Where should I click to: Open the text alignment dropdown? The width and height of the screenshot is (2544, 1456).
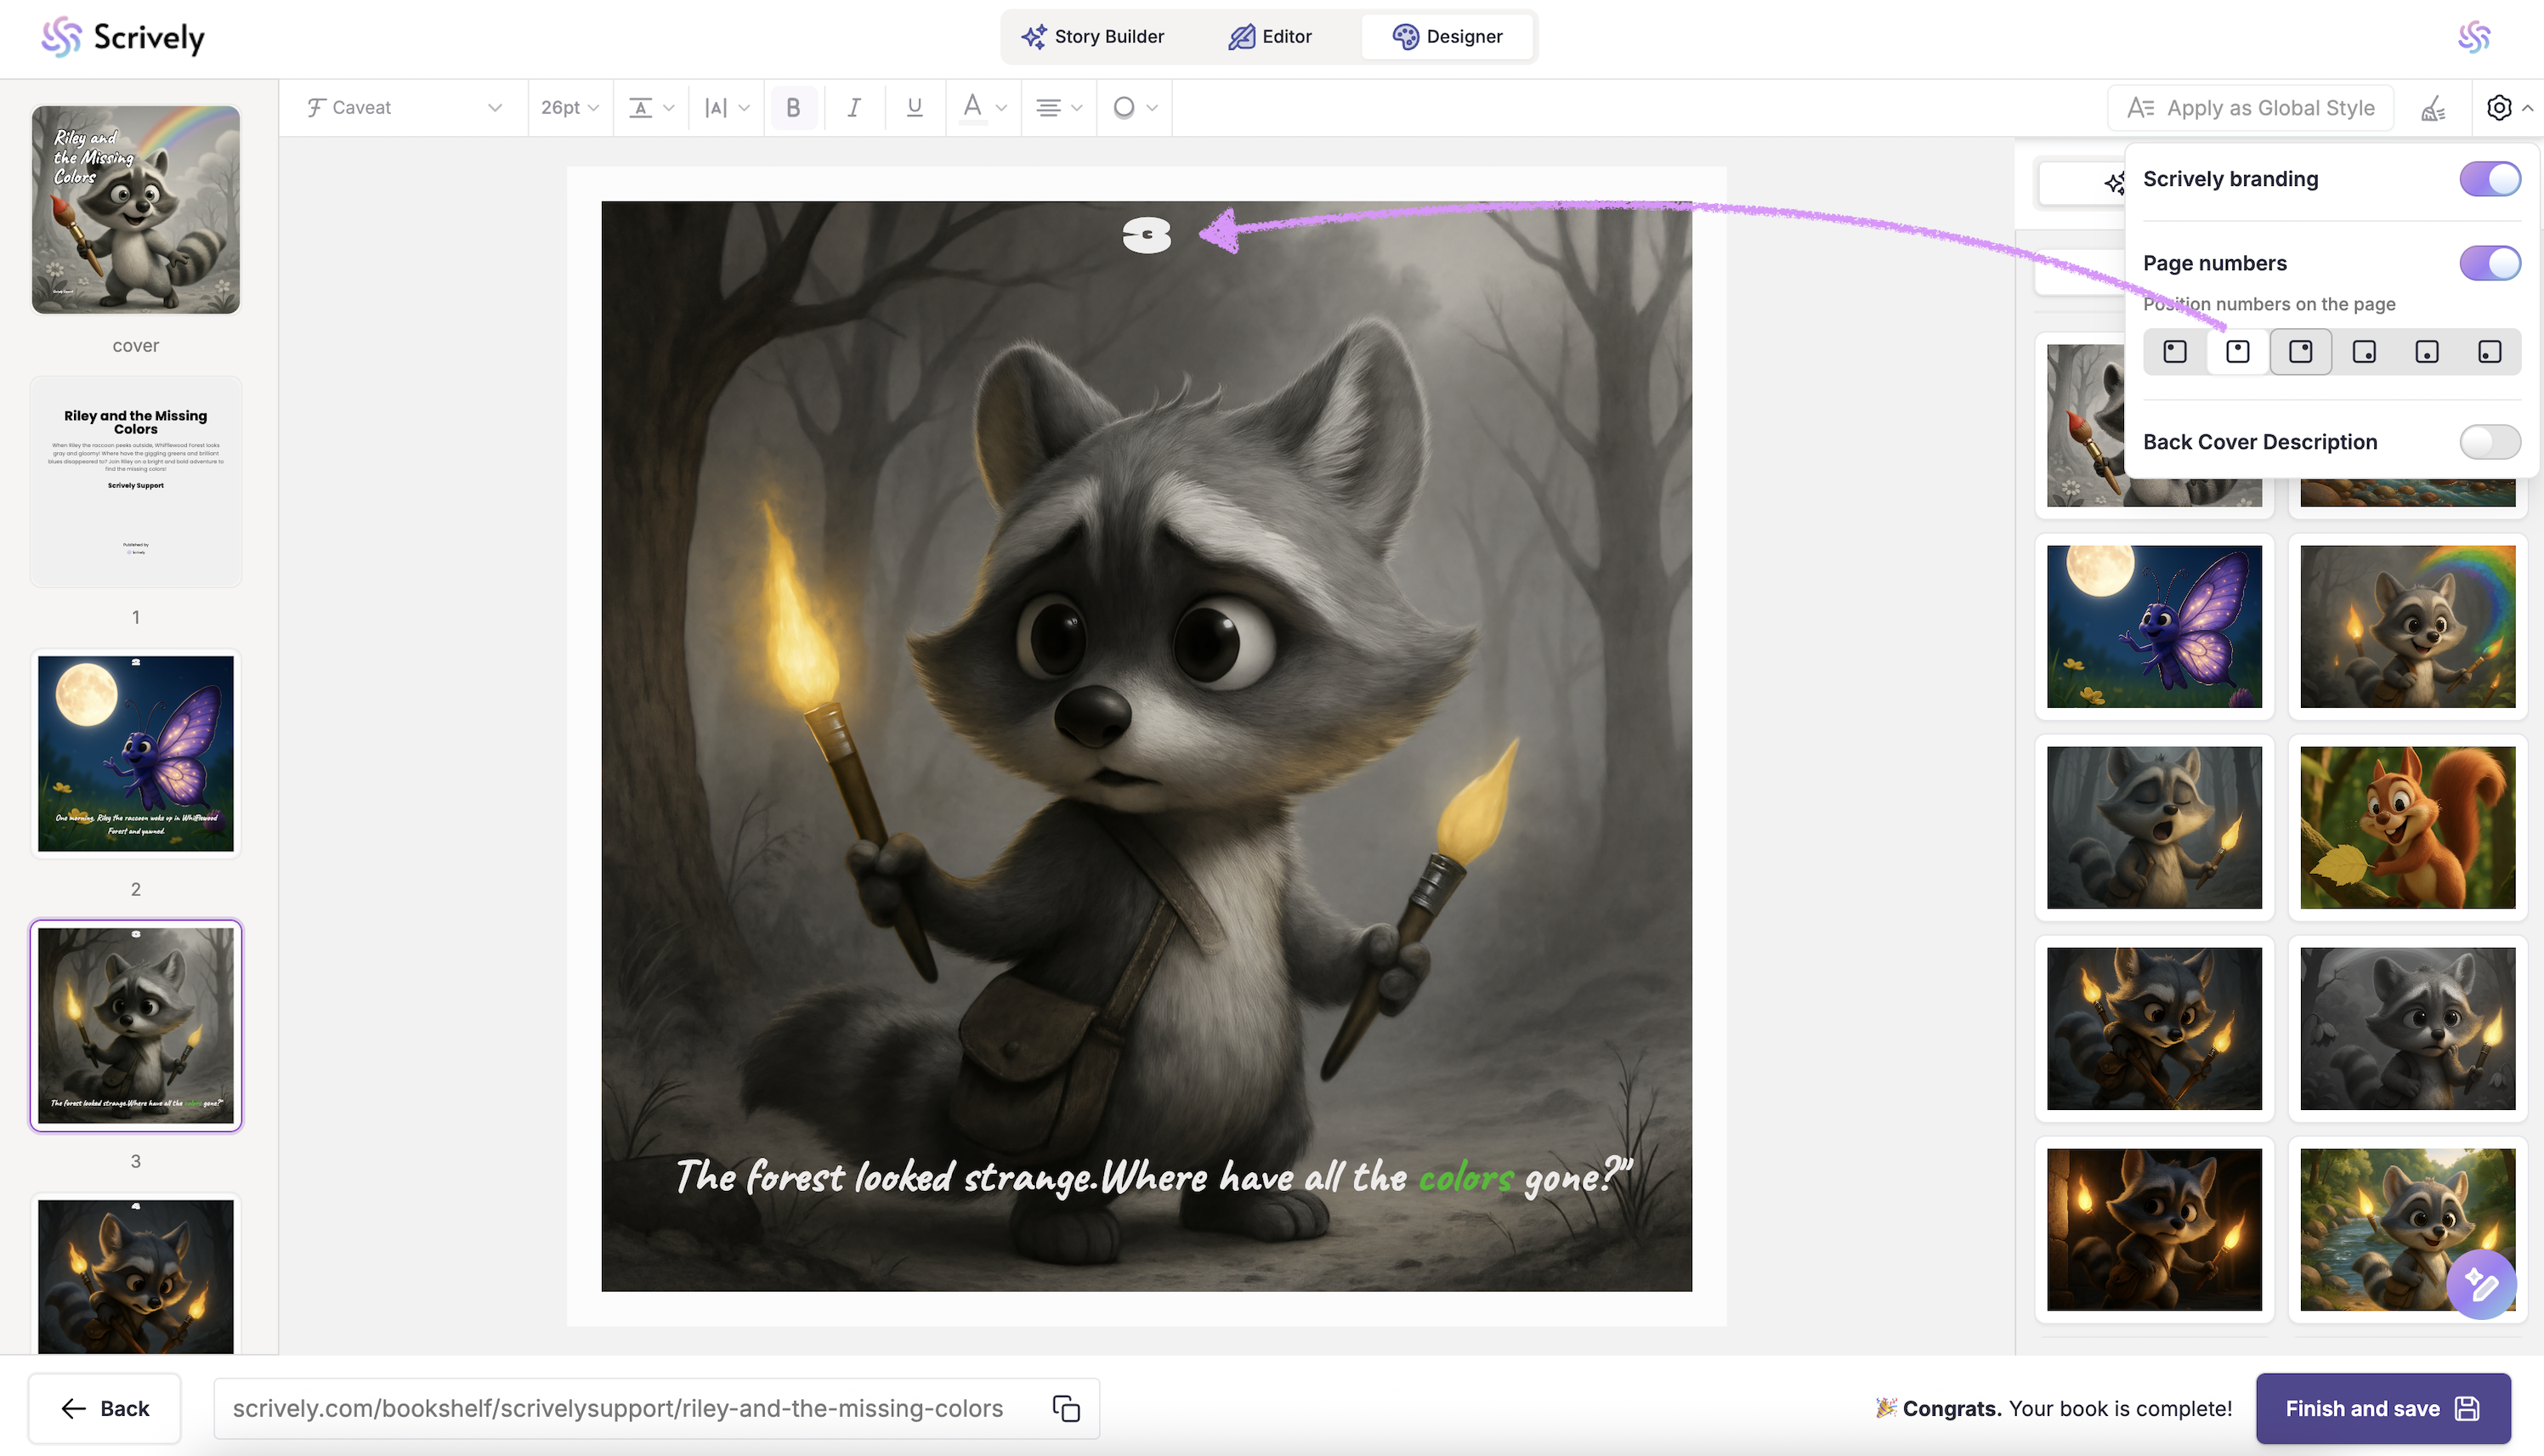coord(1058,107)
